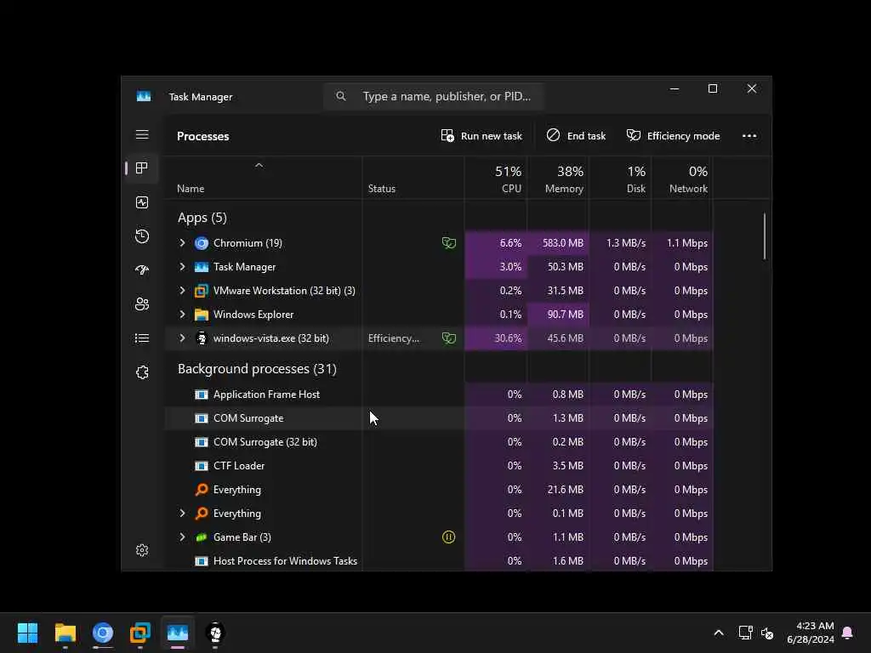Click windows-vista.exe 30.6% CPU cell

point(496,338)
